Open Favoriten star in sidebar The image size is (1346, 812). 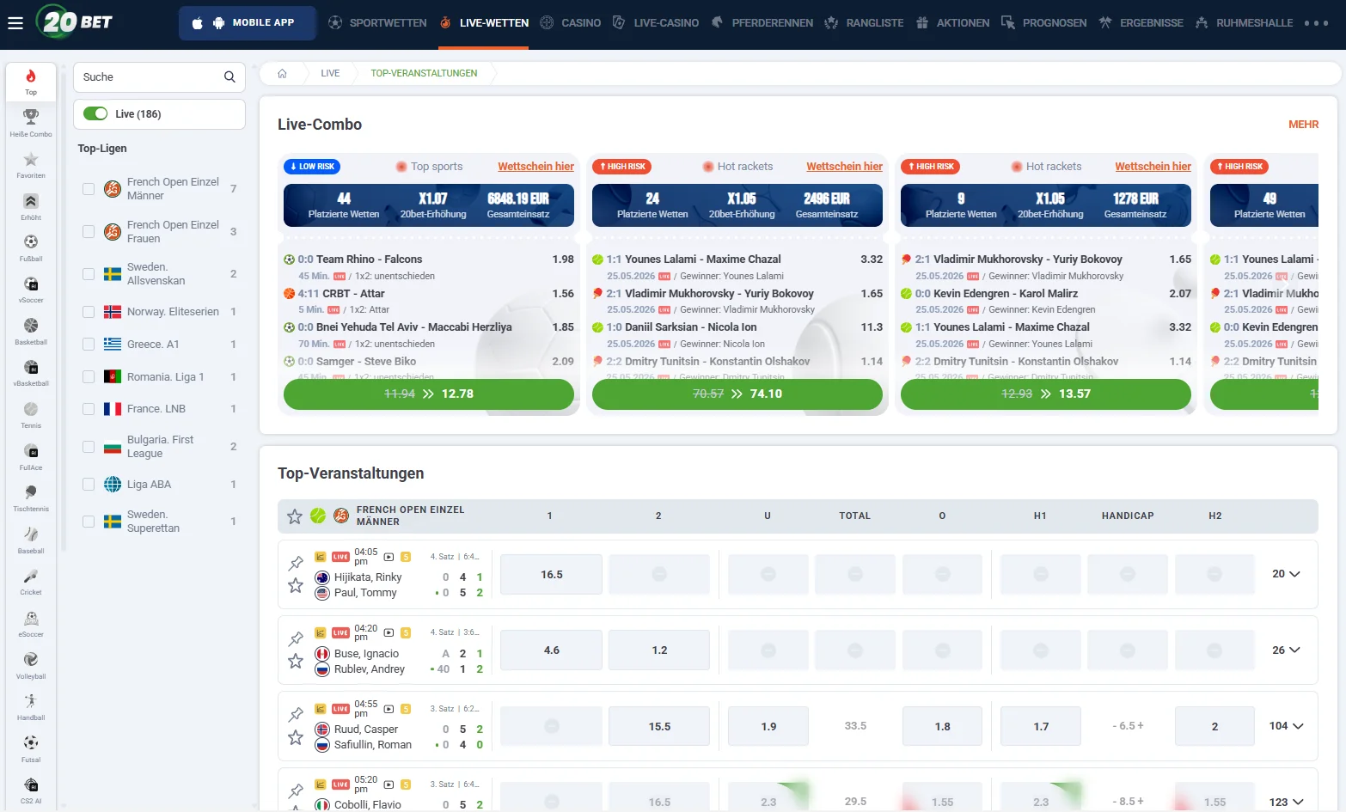[31, 164]
